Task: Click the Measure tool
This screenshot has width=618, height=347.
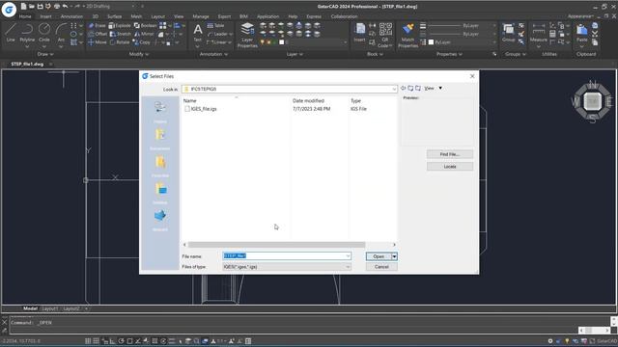Action: (x=539, y=33)
